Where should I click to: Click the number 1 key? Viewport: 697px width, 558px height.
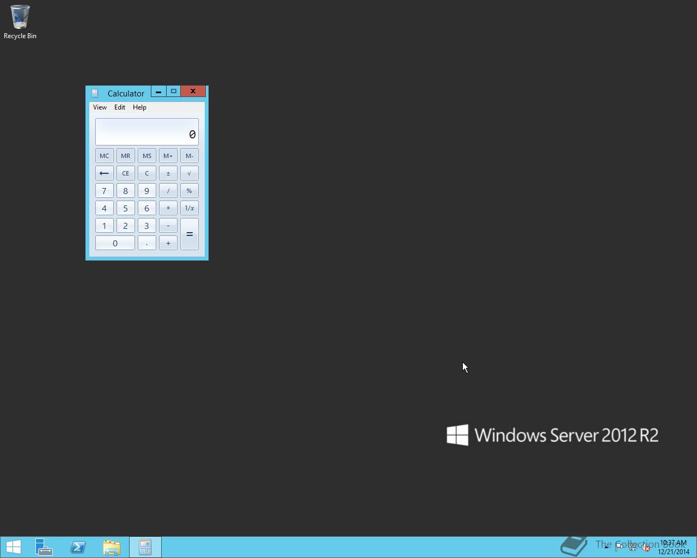pyautogui.click(x=104, y=226)
